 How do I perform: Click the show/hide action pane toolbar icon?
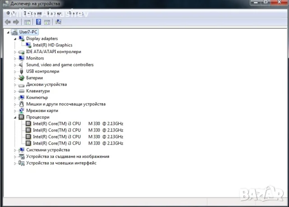pyautogui.click(x=47, y=22)
